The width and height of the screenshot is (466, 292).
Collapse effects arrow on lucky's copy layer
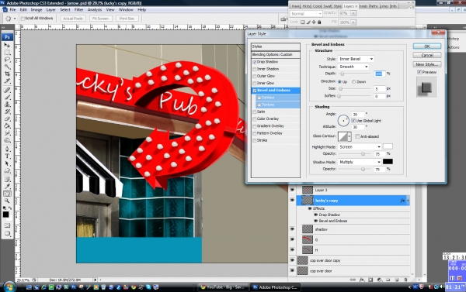point(408,201)
